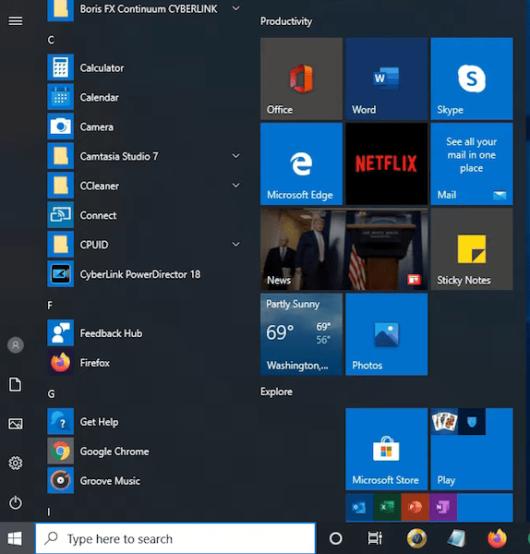Open Firefox from the taskbar

click(497, 538)
